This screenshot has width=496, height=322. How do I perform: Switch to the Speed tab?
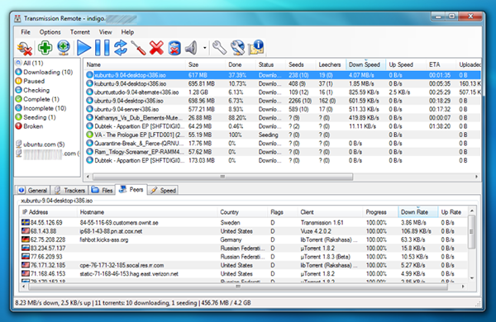163,190
